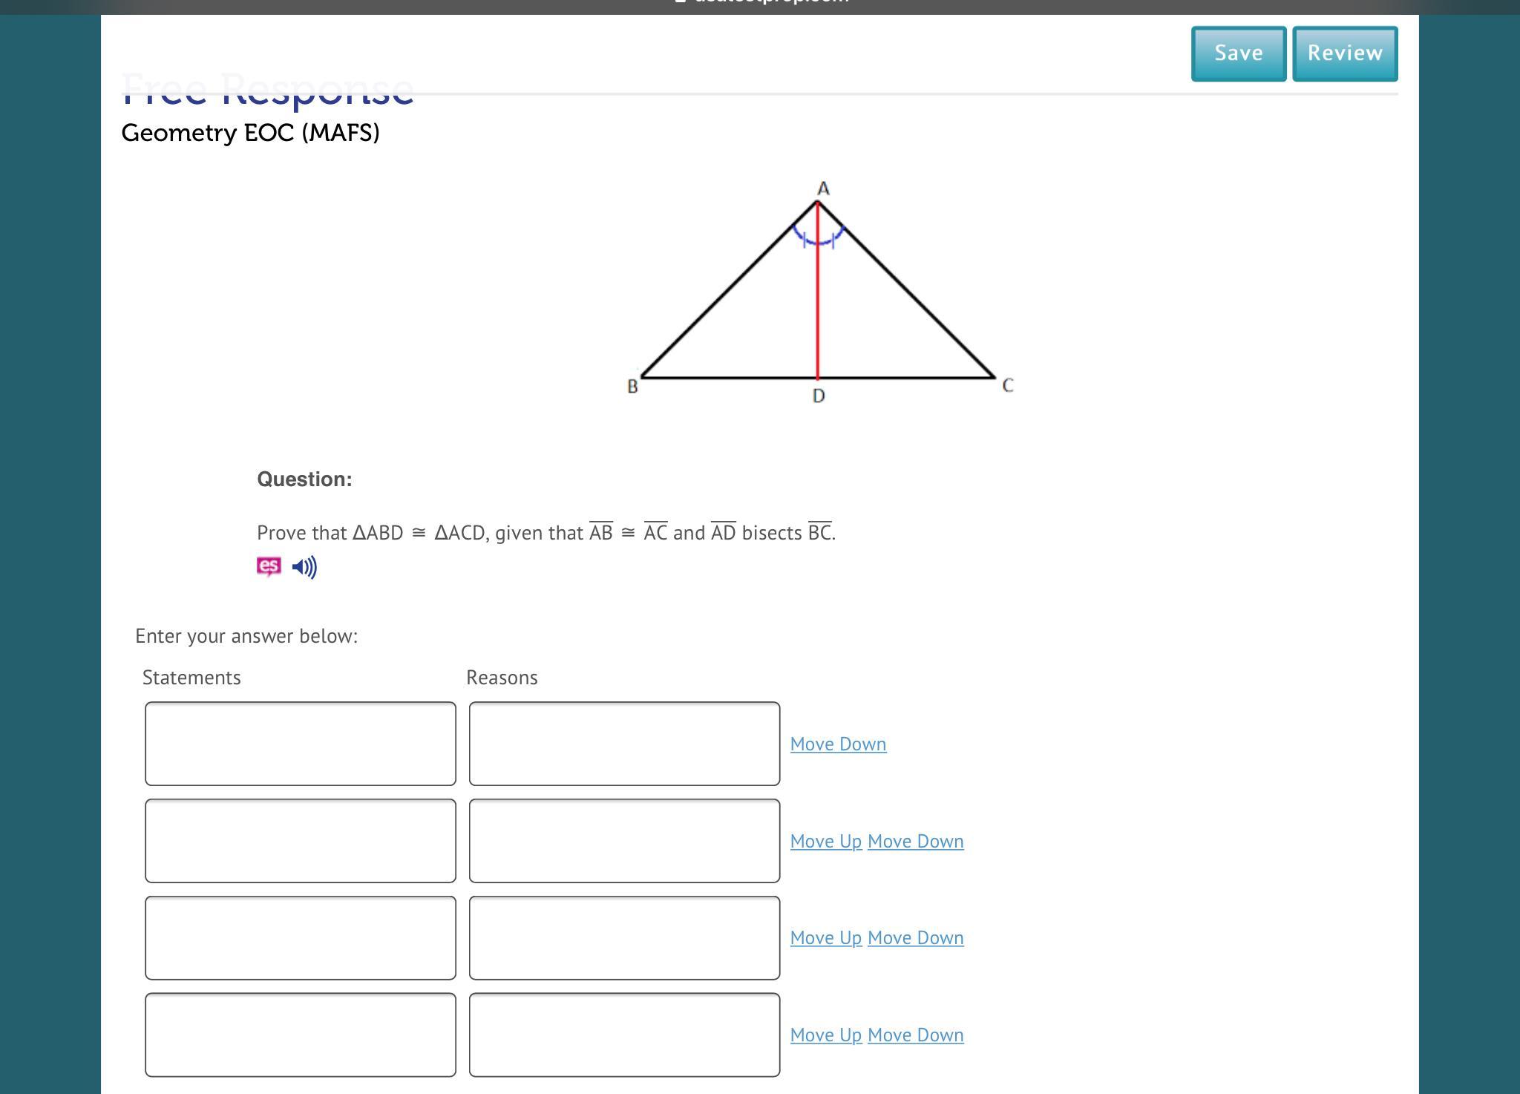Screen dimensions: 1520x1094
Task: Click Move Down link in fourth row
Action: [915, 1035]
